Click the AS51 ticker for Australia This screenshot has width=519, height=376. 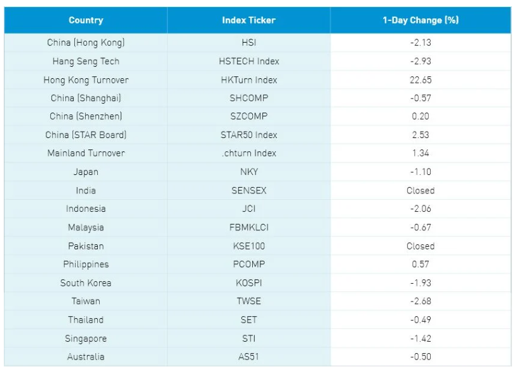(248, 357)
